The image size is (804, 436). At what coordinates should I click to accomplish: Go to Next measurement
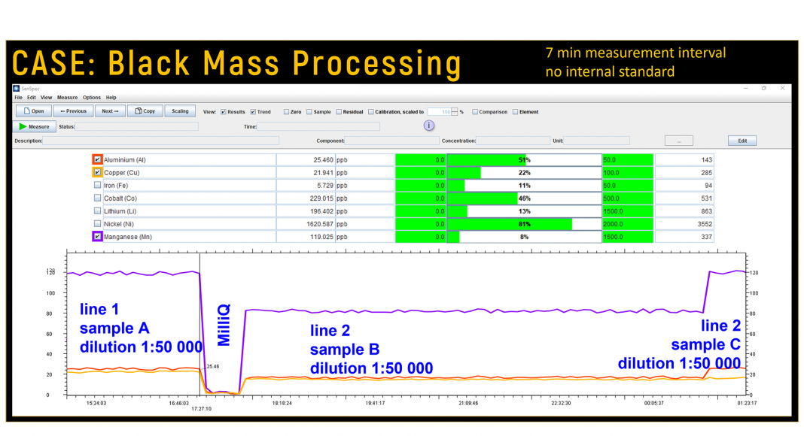[x=110, y=111]
